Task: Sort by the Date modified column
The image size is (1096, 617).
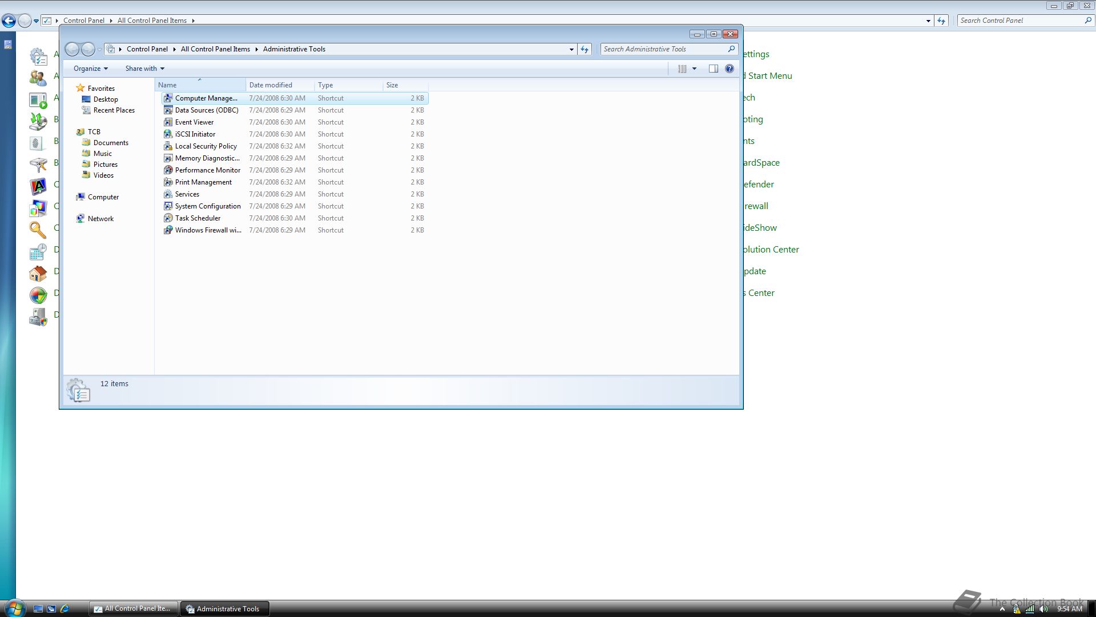Action: pos(280,85)
